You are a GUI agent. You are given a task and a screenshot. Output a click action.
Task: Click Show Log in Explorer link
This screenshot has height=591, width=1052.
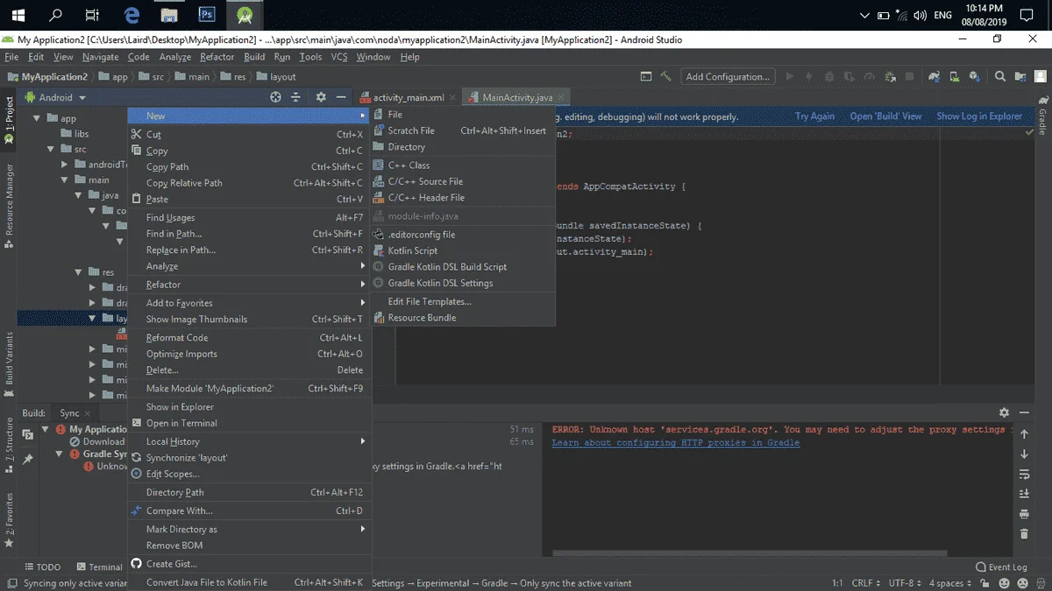(x=979, y=116)
